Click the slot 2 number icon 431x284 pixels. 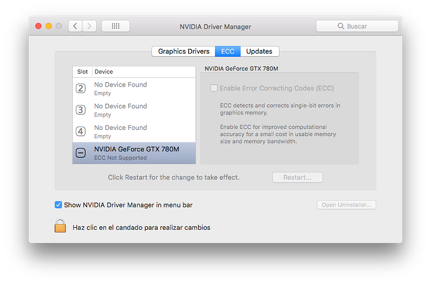click(80, 88)
